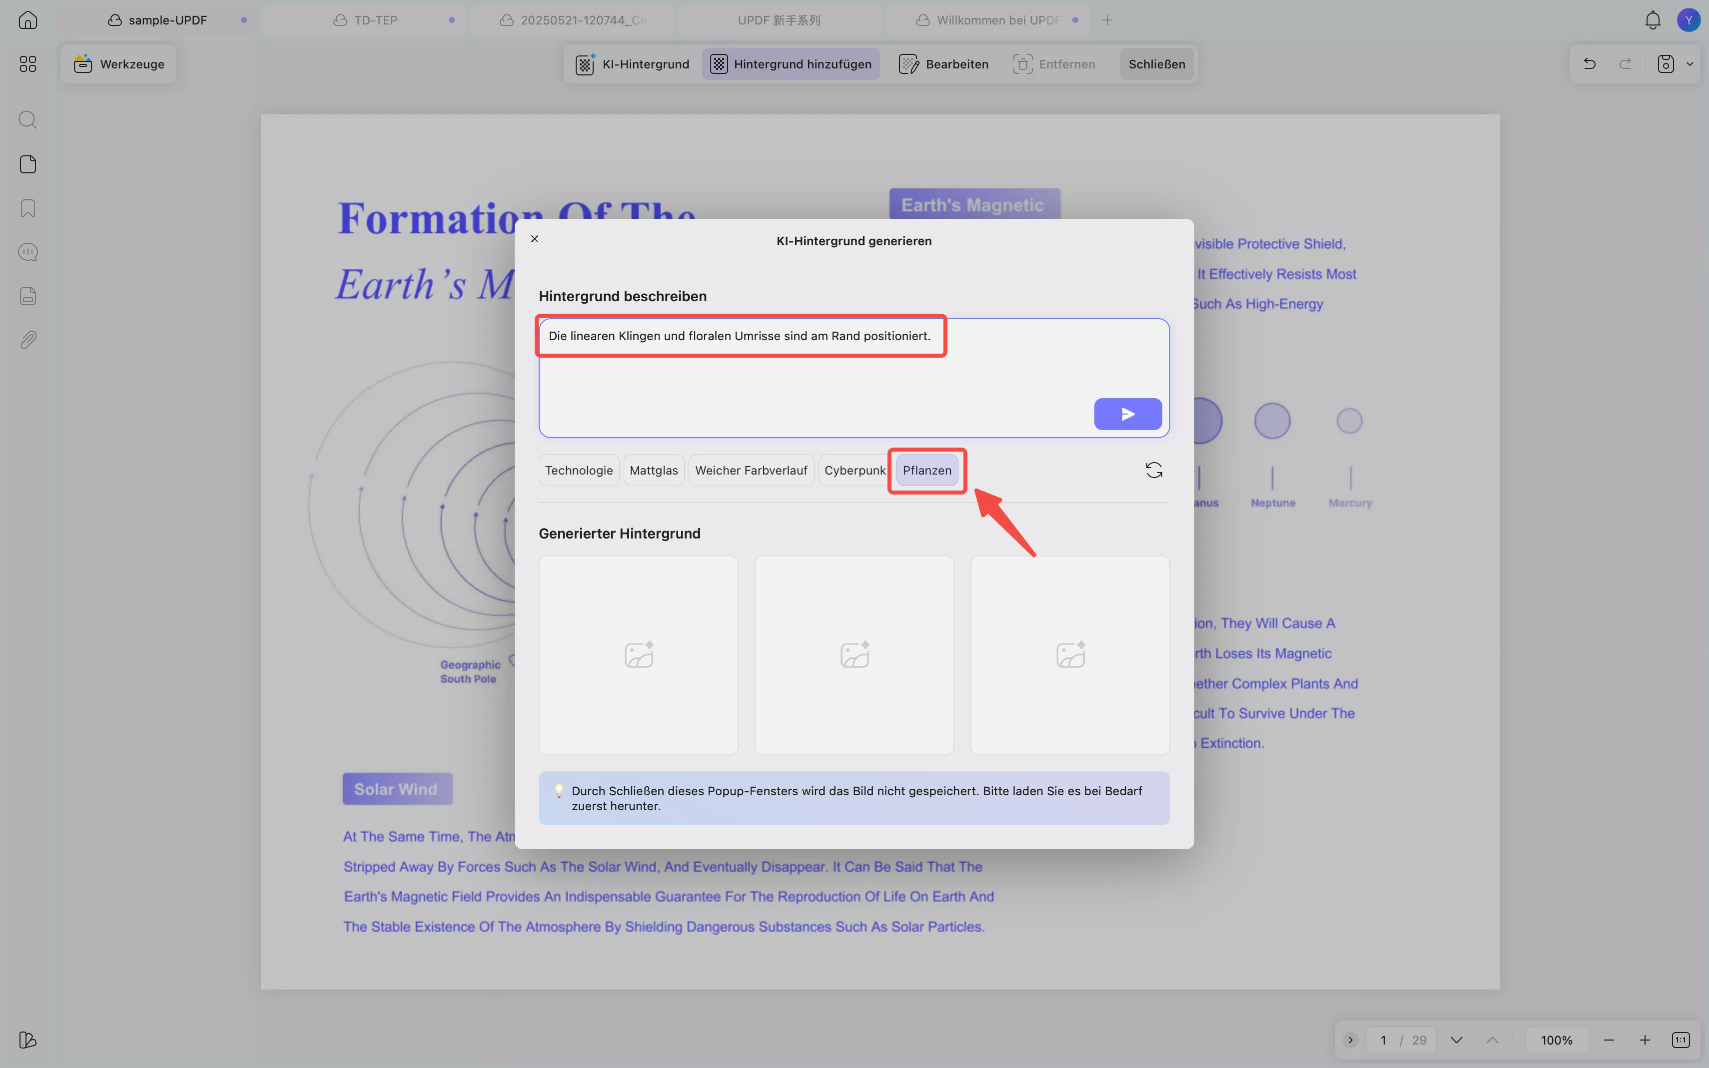Image resolution: width=1709 pixels, height=1068 pixels.
Task: Expand the bottom toolbar chevron
Action: [1349, 1040]
